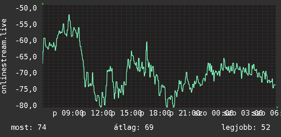The height and width of the screenshot is (137, 281).
Task: Click the -55,0 y-axis label
Action: click(x=26, y=24)
